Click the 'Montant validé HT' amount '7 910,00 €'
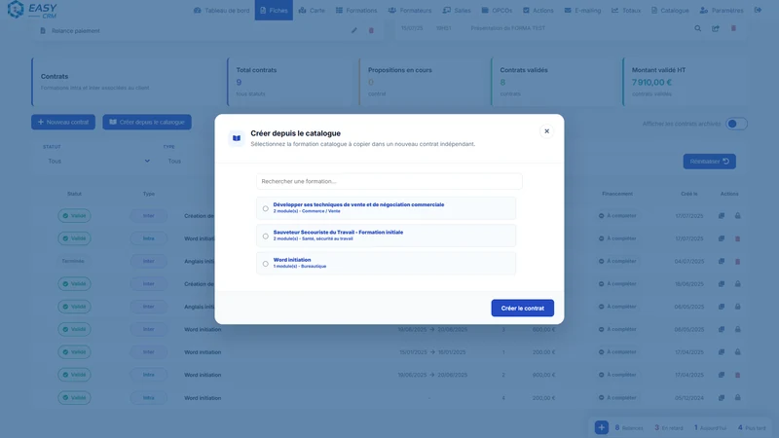This screenshot has width=779, height=438. tap(651, 83)
